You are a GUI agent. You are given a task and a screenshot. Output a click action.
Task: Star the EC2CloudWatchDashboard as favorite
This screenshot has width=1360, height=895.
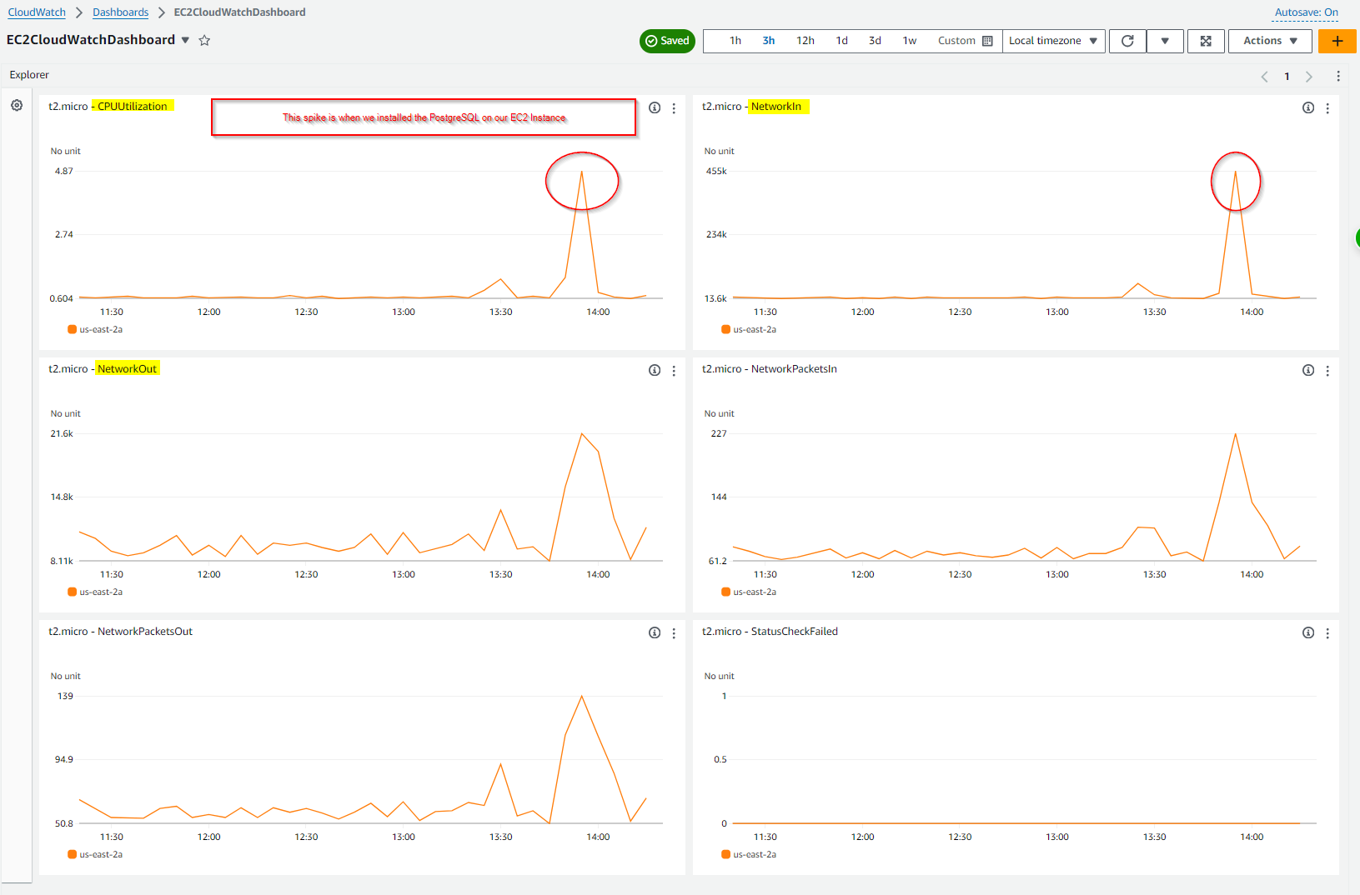(204, 41)
